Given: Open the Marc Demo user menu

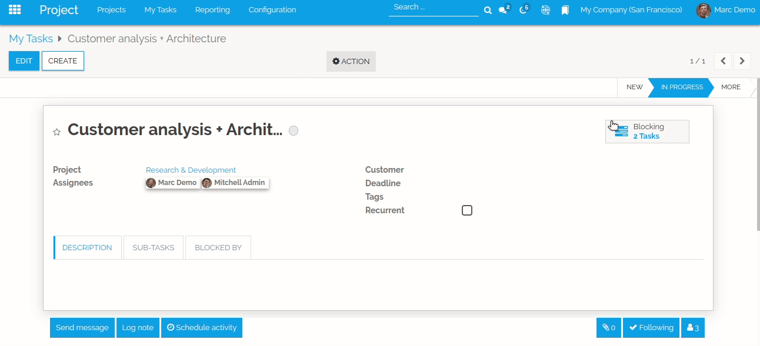Looking at the screenshot, I should coord(725,10).
